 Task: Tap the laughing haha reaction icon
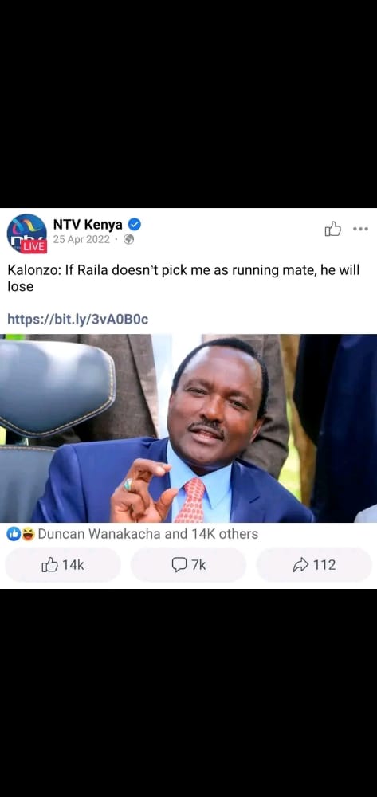(x=27, y=534)
